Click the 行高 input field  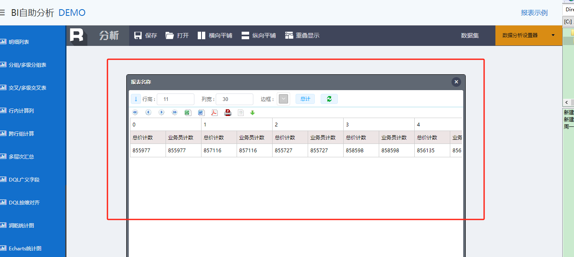click(x=176, y=99)
